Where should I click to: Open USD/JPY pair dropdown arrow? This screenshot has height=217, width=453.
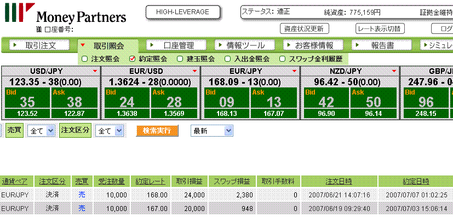tap(95, 71)
